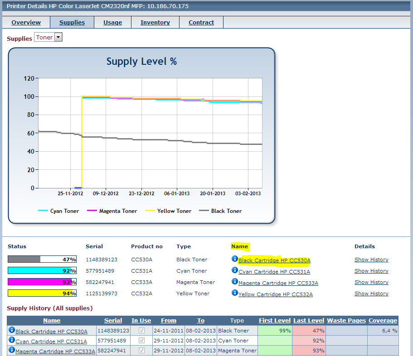Sort history table by Last Level column
Image resolution: width=413 pixels, height=356 pixels.
[x=309, y=321]
